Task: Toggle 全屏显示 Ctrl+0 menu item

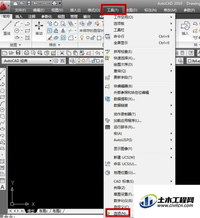Action: click(140, 43)
